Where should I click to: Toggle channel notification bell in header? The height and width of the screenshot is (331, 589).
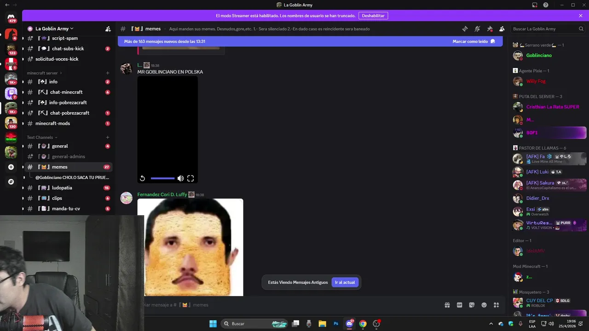[477, 29]
